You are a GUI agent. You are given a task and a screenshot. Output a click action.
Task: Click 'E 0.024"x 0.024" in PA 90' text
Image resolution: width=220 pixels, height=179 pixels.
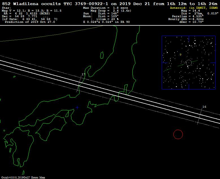point(106,22)
